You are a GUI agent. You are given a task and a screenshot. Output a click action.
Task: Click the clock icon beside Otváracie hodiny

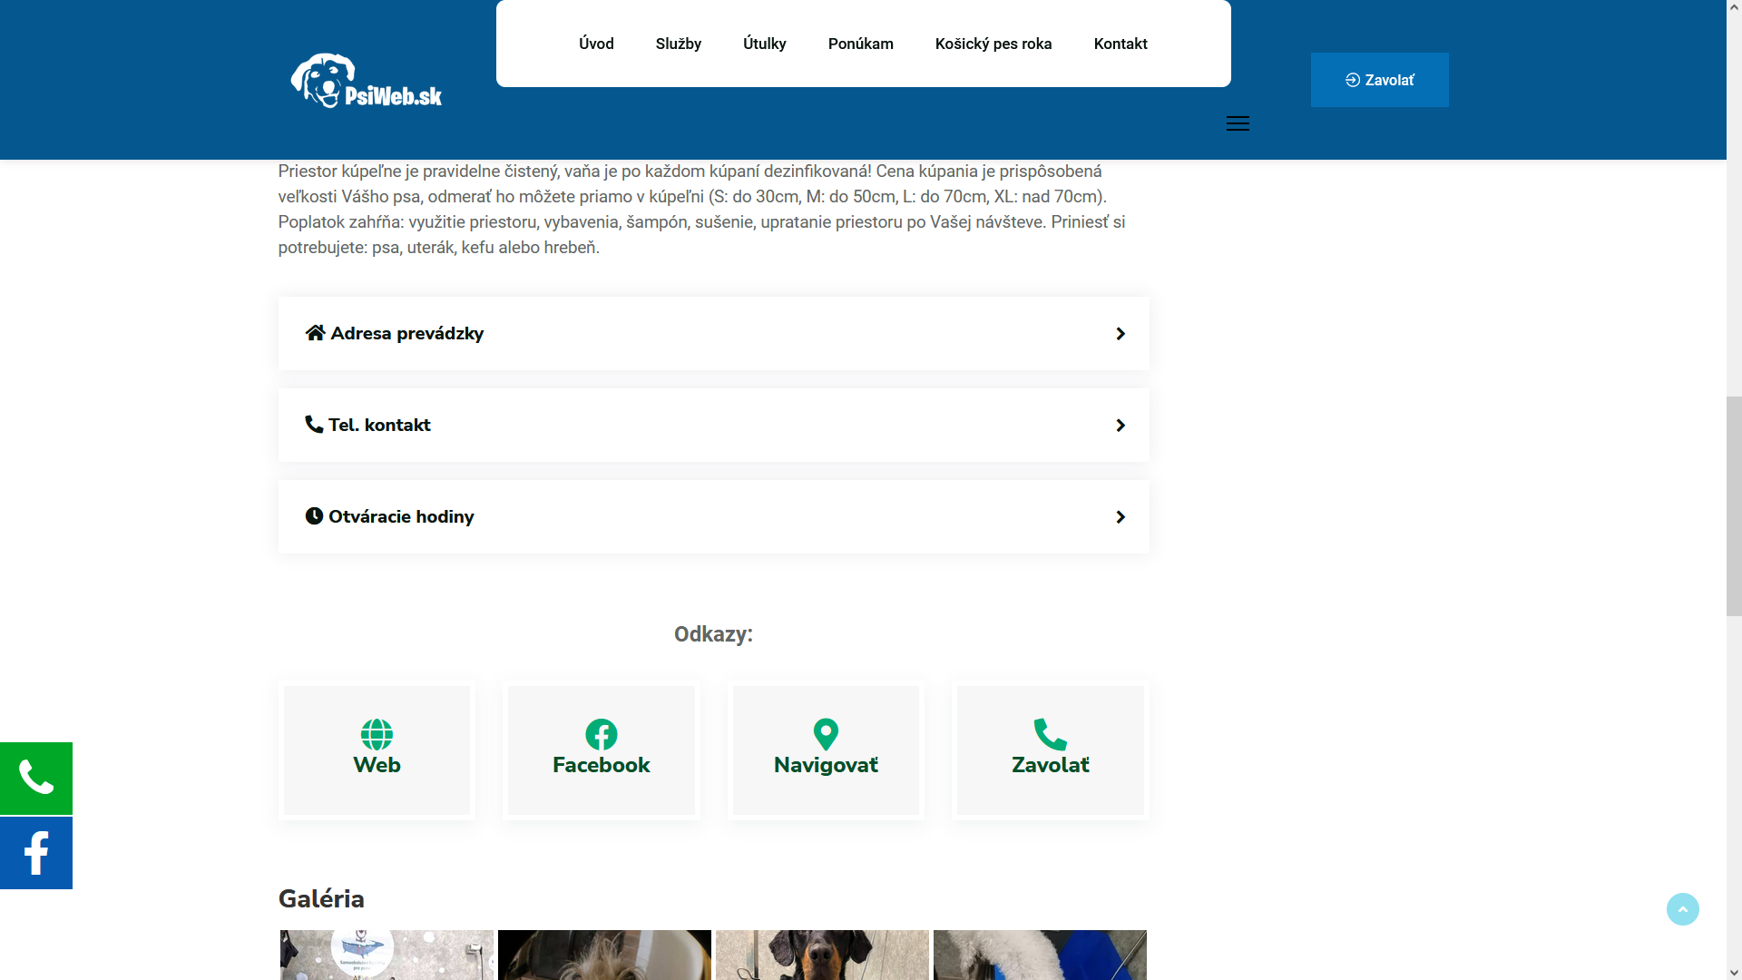314,516
